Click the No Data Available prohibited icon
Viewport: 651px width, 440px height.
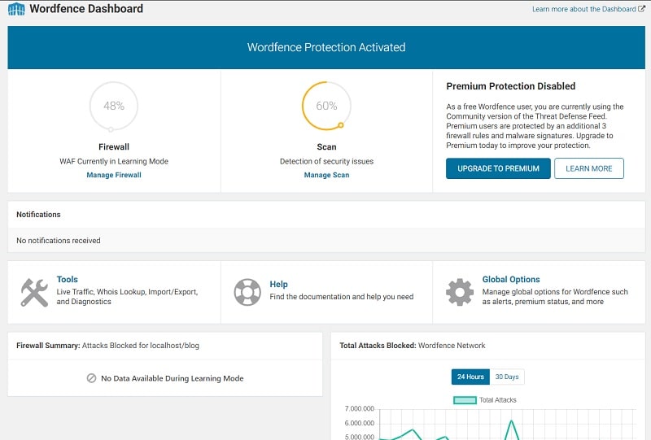tap(92, 378)
